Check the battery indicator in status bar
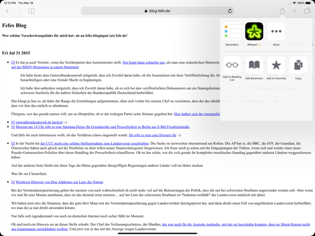 [x=308, y=3]
